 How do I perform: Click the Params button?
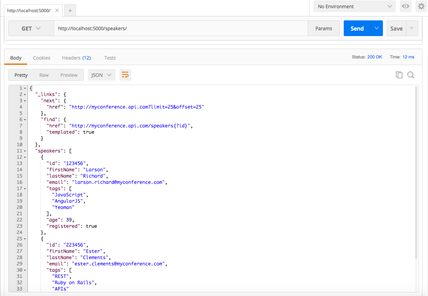[x=324, y=28]
